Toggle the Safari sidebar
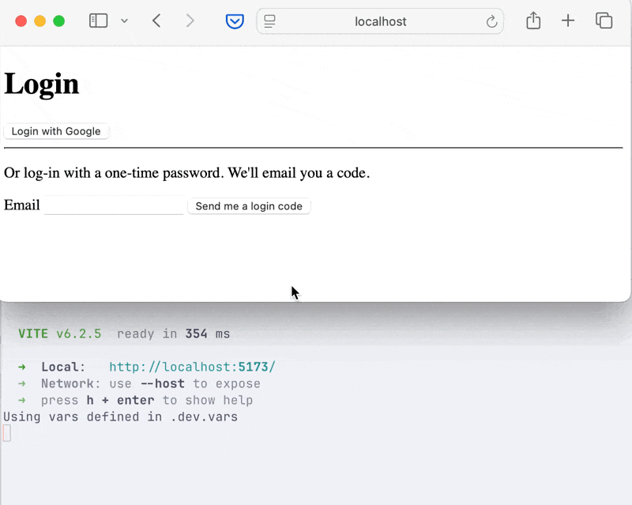 click(98, 21)
